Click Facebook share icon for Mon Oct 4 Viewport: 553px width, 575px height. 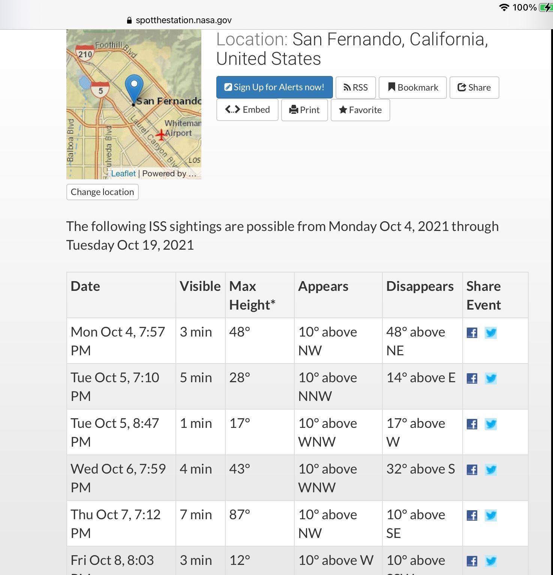click(472, 333)
